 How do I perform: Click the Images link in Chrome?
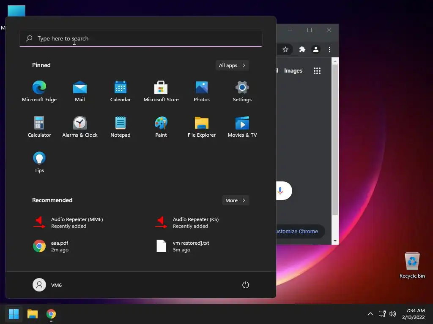(x=293, y=71)
